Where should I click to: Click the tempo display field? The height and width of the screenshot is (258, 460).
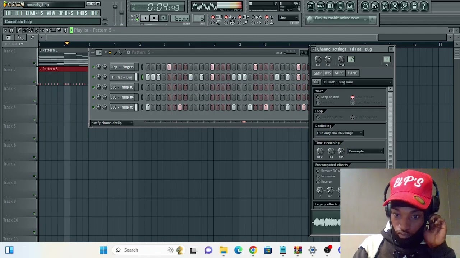click(x=180, y=18)
